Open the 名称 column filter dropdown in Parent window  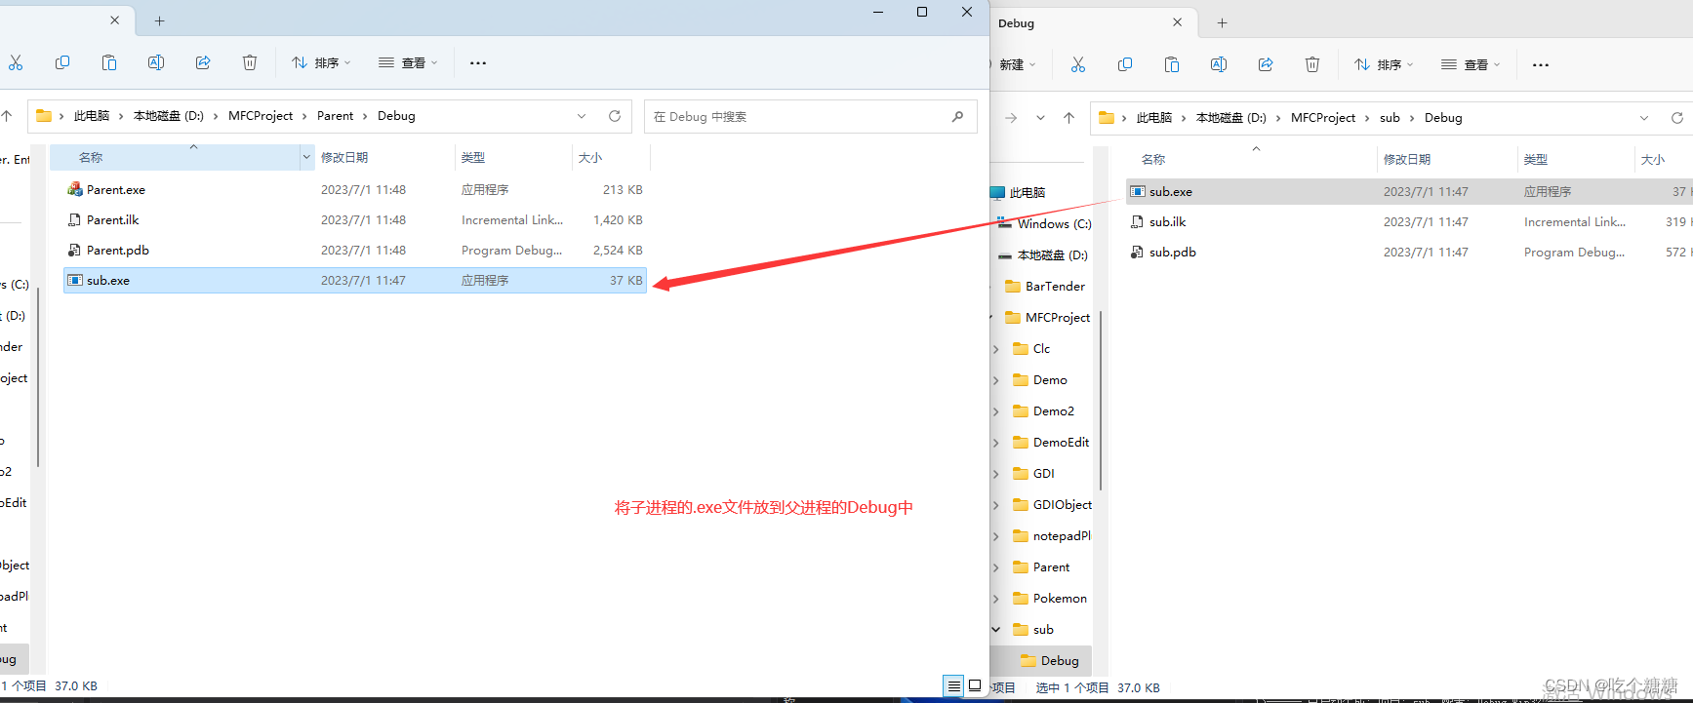pos(306,157)
